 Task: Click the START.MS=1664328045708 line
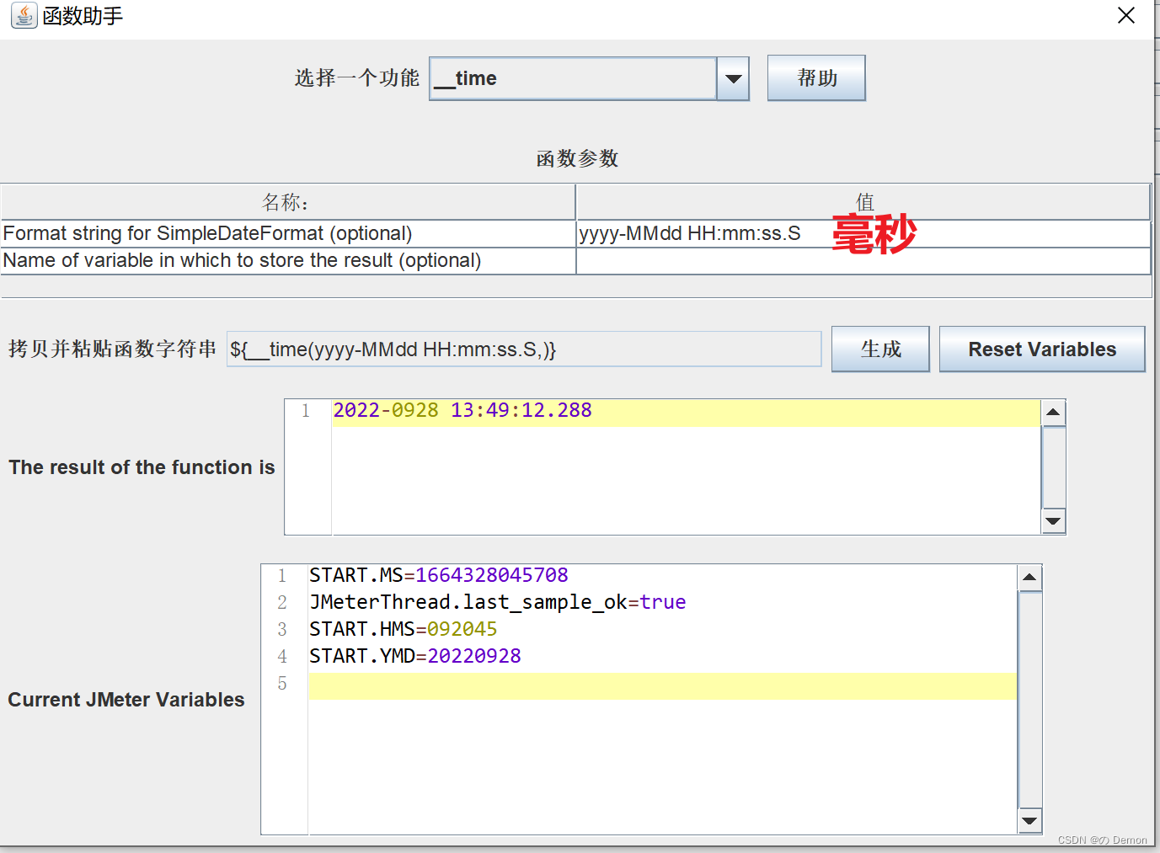[438, 575]
